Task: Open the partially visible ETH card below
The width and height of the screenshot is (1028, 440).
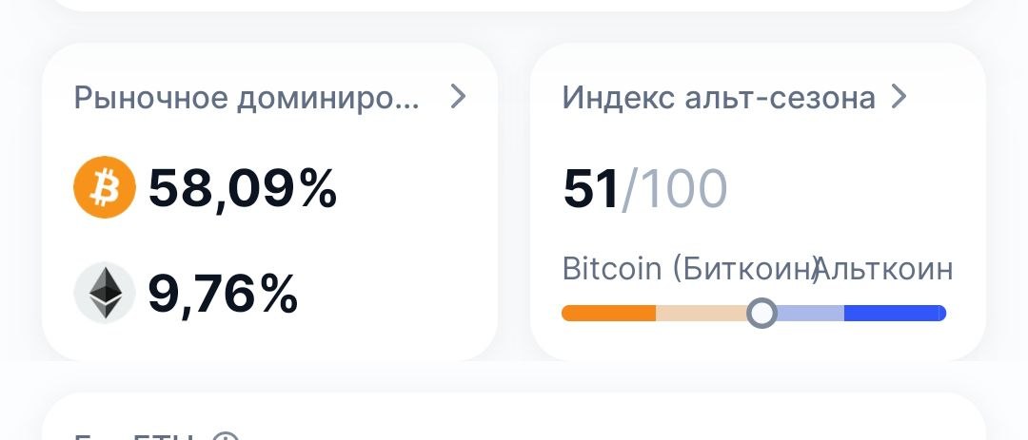Action: tap(514, 416)
